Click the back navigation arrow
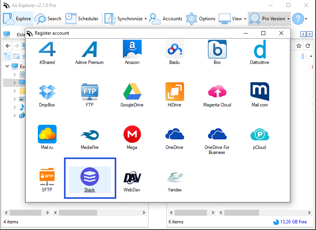The image size is (316, 230). click(x=8, y=46)
